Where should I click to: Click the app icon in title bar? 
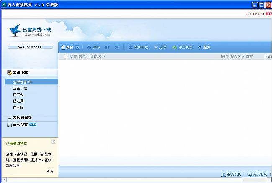click(4, 5)
